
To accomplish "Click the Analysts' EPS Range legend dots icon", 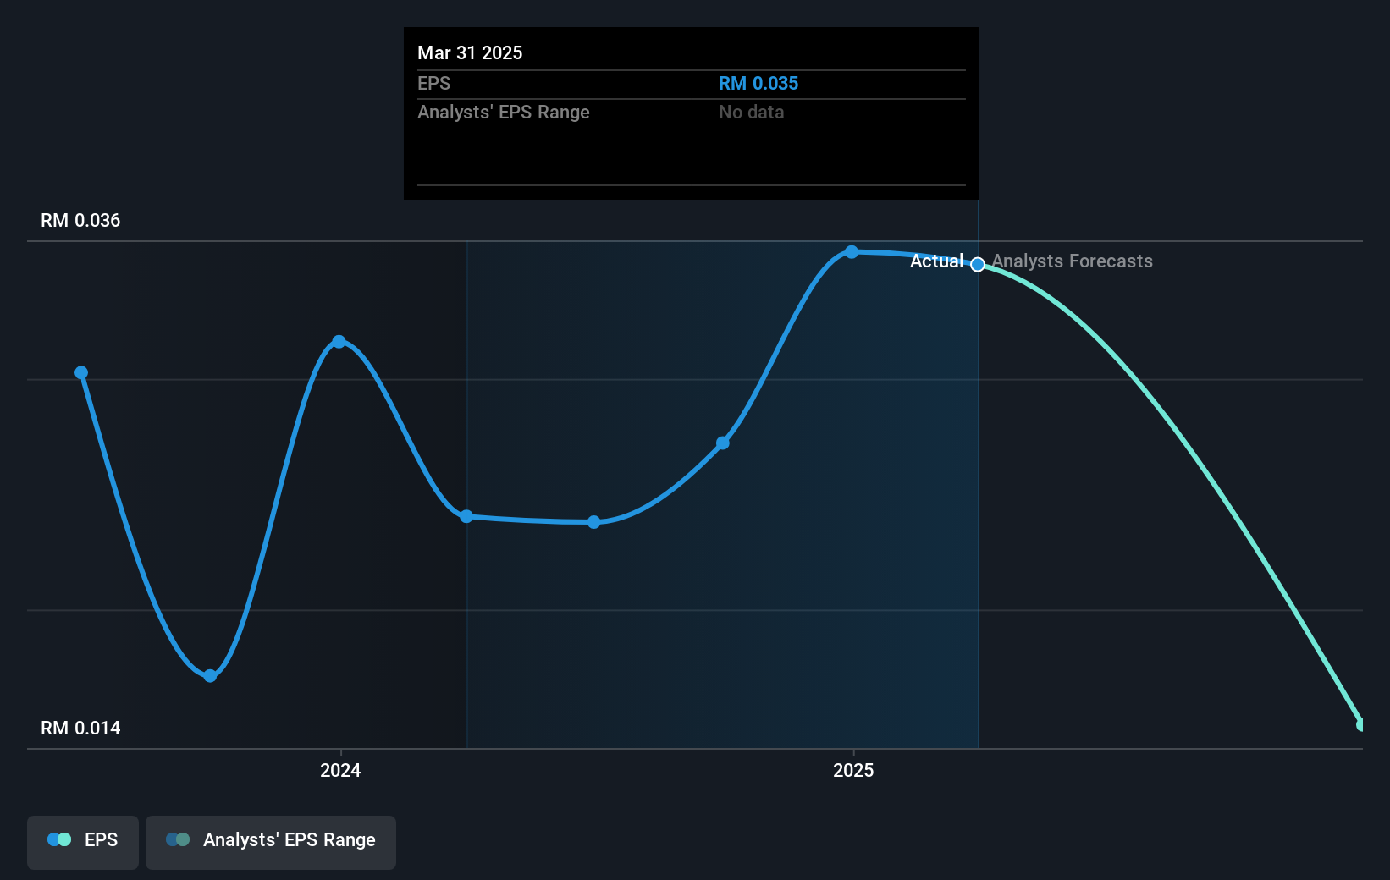I will point(178,839).
